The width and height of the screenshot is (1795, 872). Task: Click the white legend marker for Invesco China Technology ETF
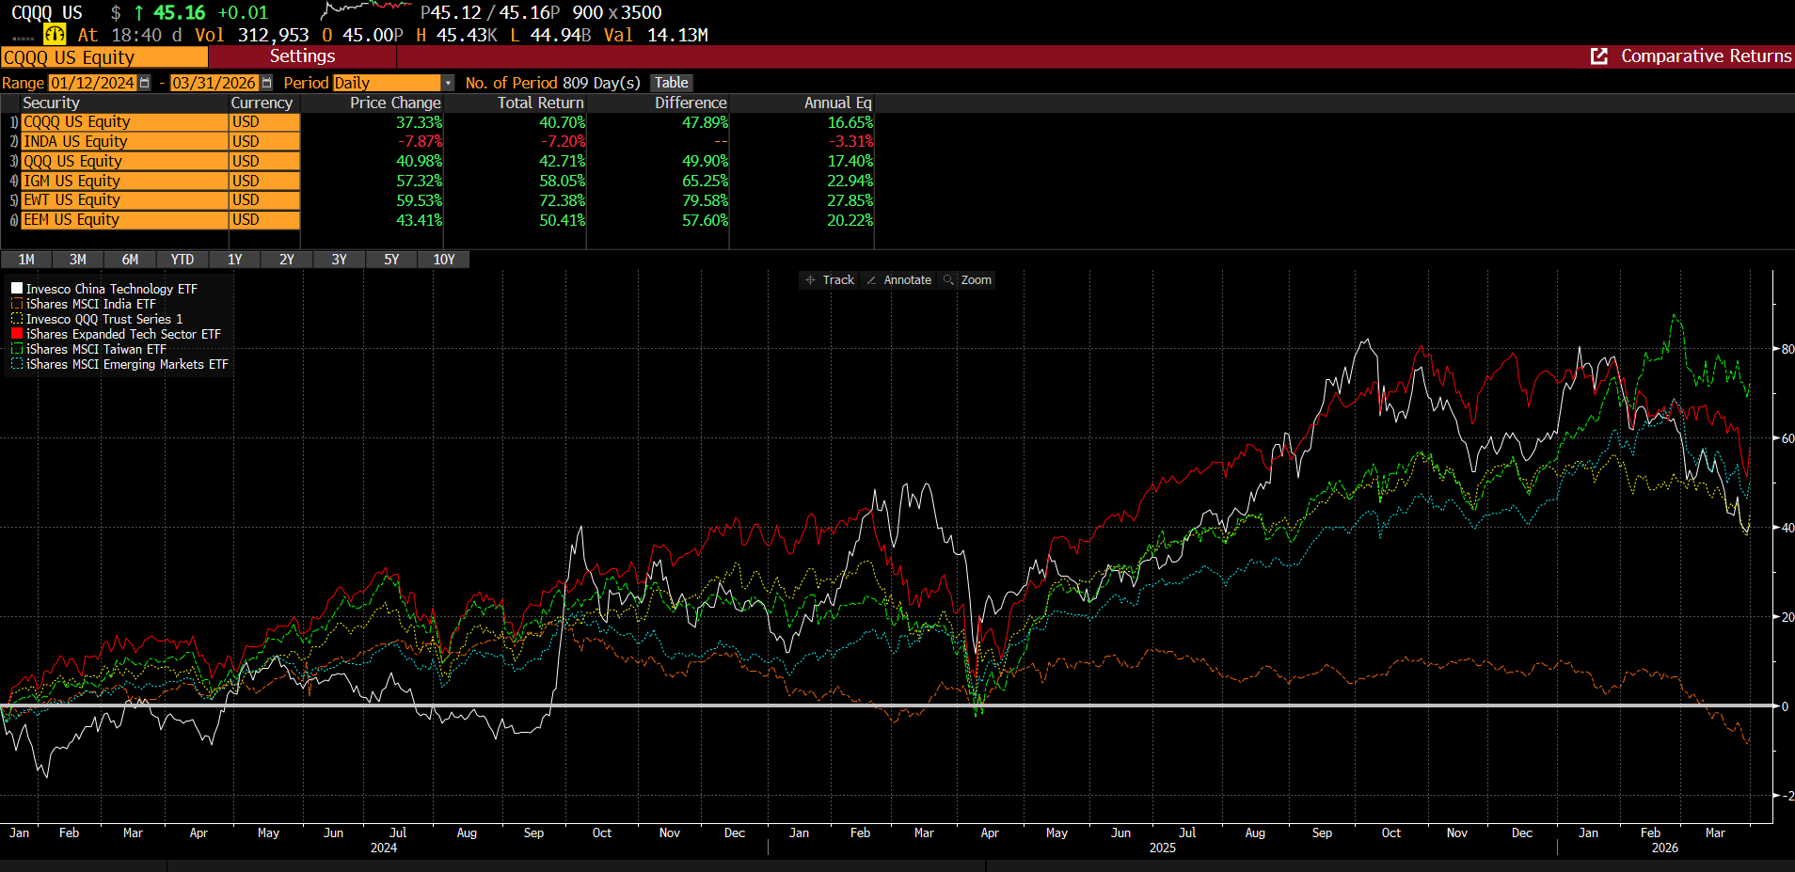tap(15, 288)
